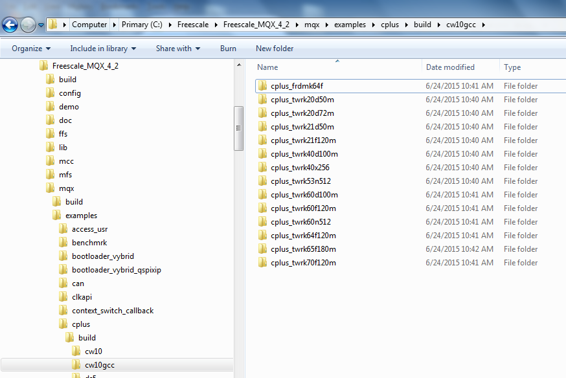Select clkapi folder in tree
566x378 pixels.
tap(82, 297)
